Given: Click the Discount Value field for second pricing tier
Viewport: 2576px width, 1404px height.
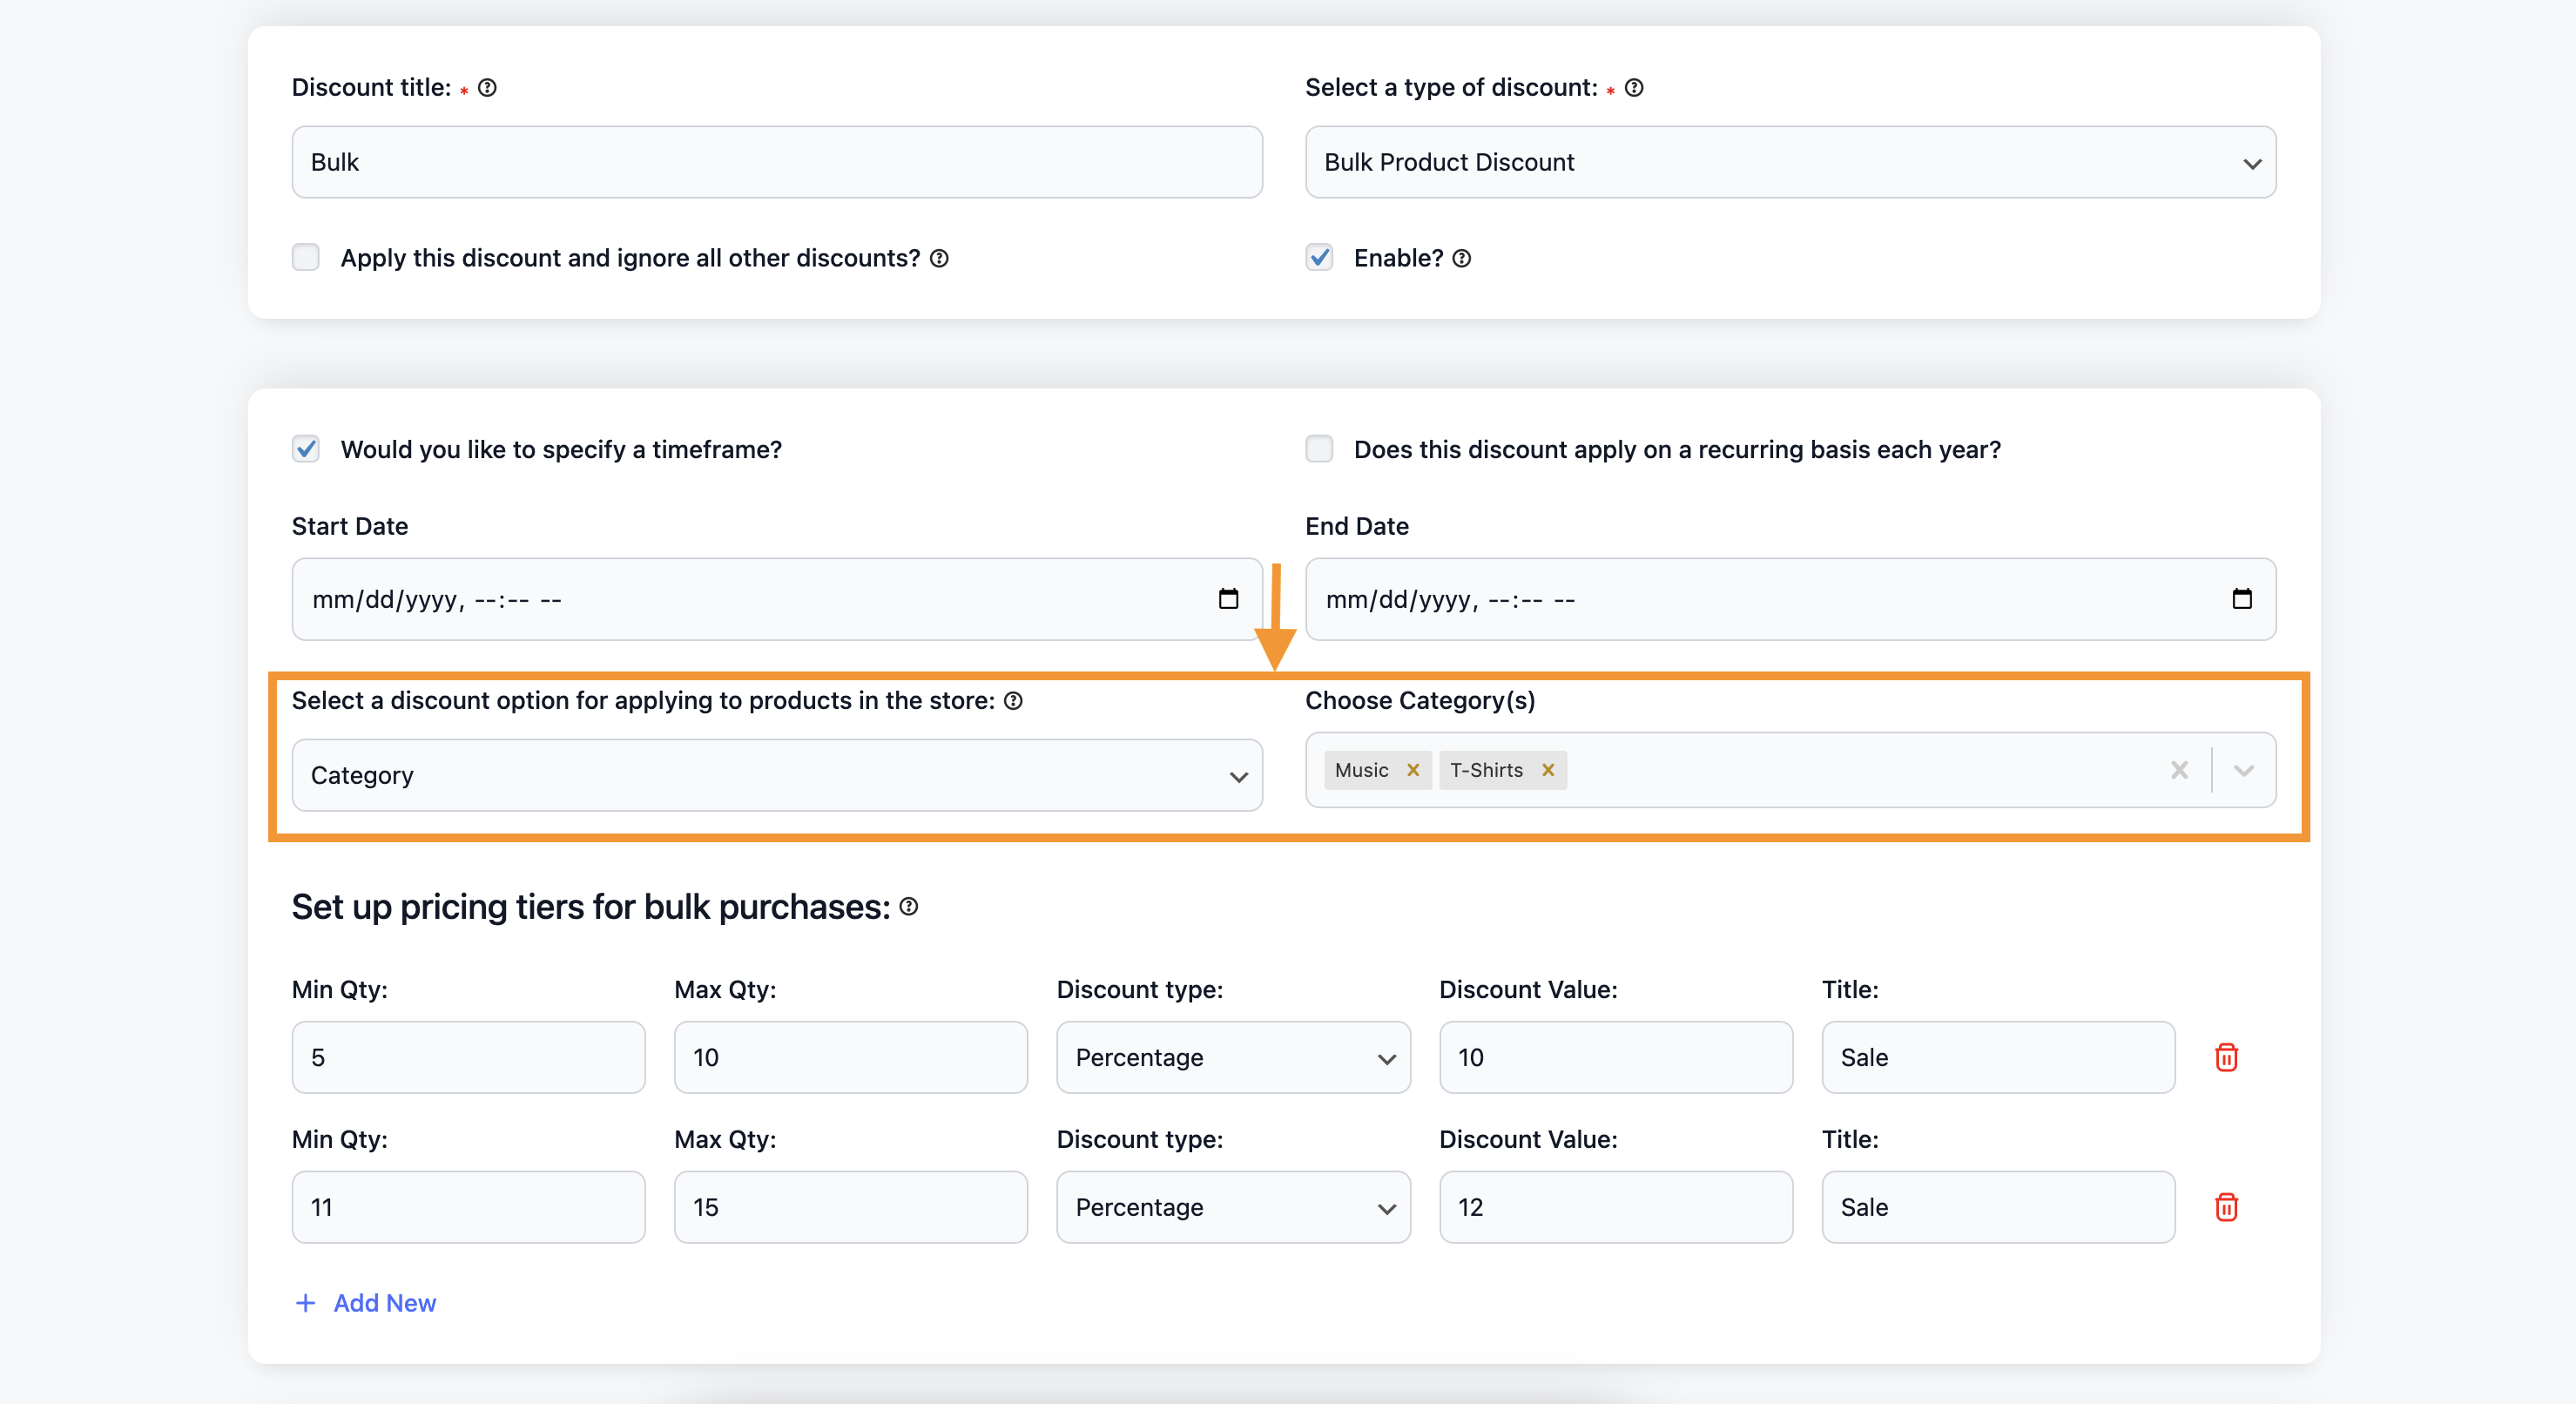Looking at the screenshot, I should click(x=1615, y=1207).
